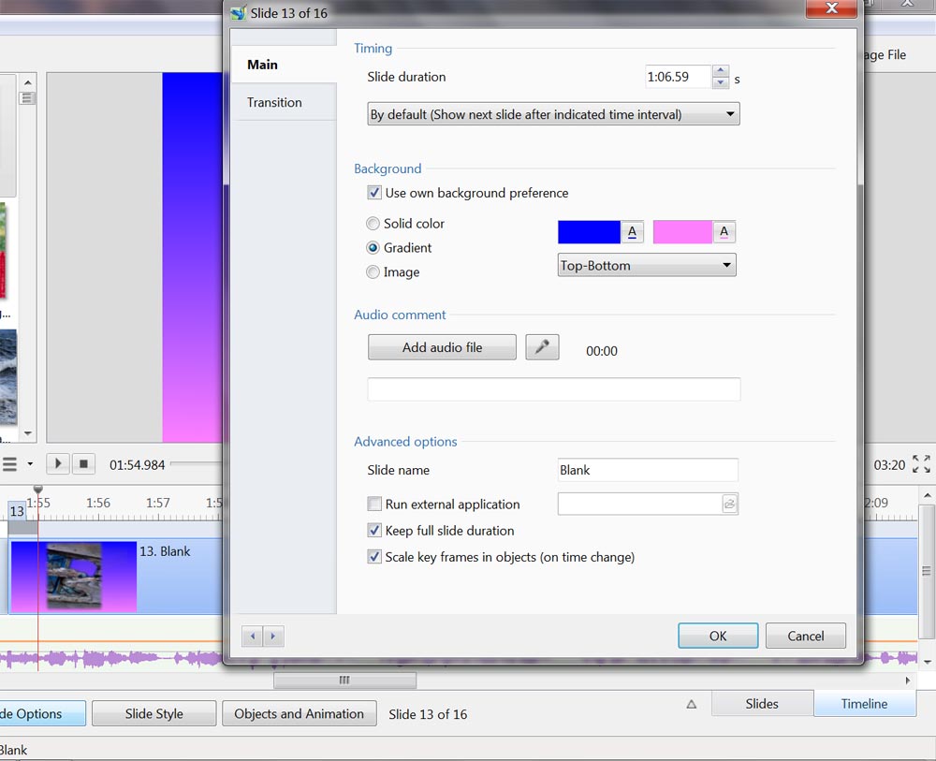This screenshot has width=936, height=761.
Task: Open the hamburger menu beside play button
Action: [10, 464]
